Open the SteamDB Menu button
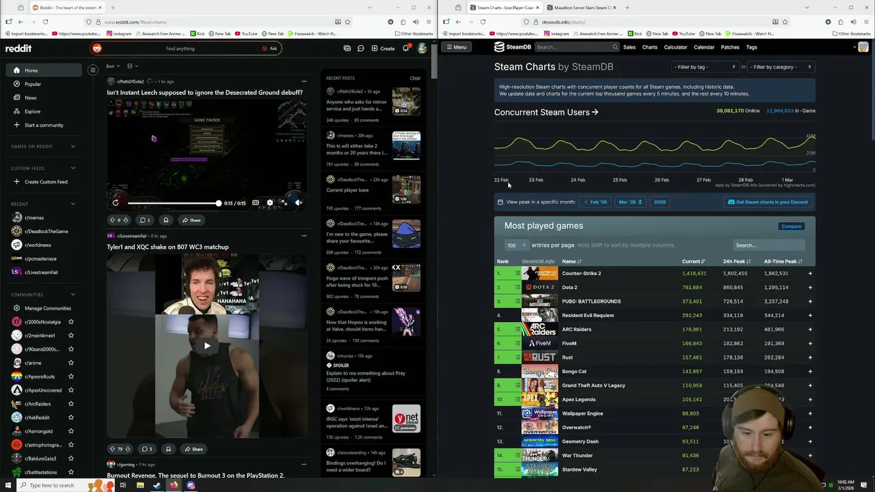This screenshot has width=875, height=492. click(455, 47)
